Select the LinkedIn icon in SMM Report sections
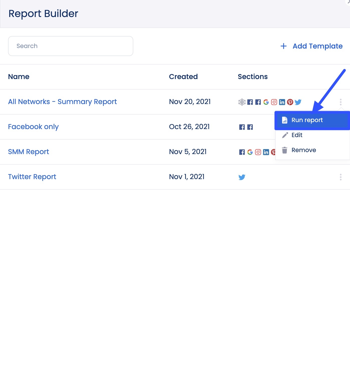 [x=266, y=152]
